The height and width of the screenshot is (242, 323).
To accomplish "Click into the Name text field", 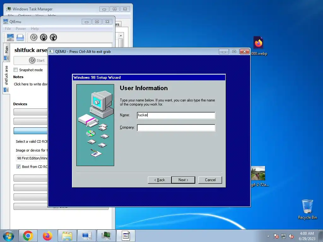I will [176, 115].
